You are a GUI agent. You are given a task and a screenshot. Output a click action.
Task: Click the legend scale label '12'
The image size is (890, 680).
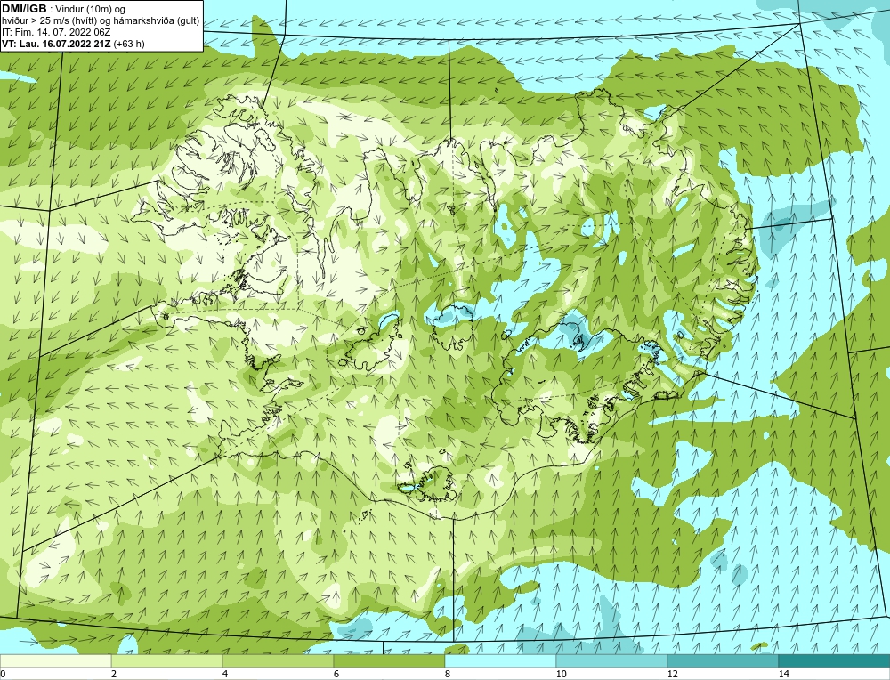[x=673, y=674]
